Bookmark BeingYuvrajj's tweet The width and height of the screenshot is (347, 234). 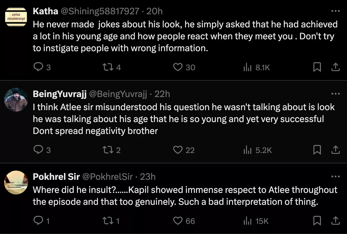pyautogui.click(x=317, y=150)
